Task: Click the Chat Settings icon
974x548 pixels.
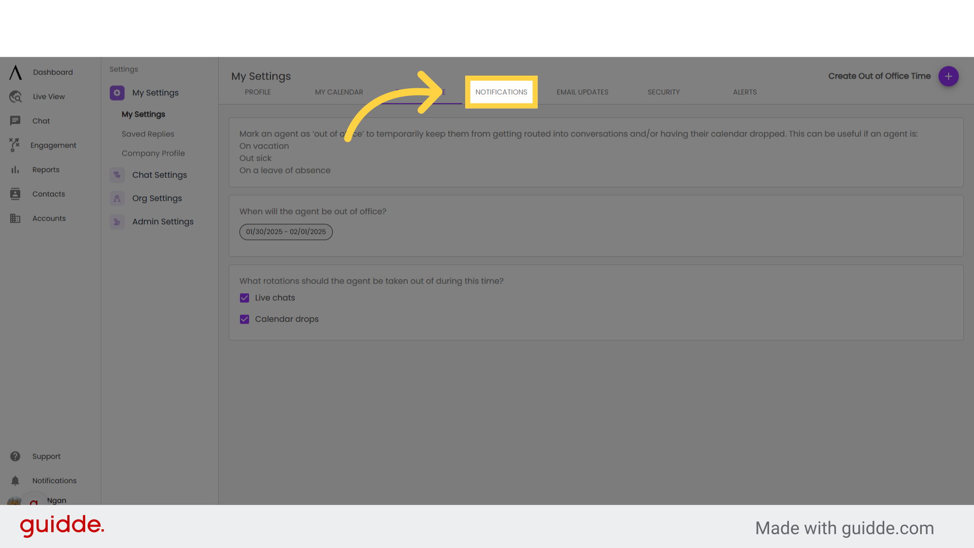Action: point(117,175)
